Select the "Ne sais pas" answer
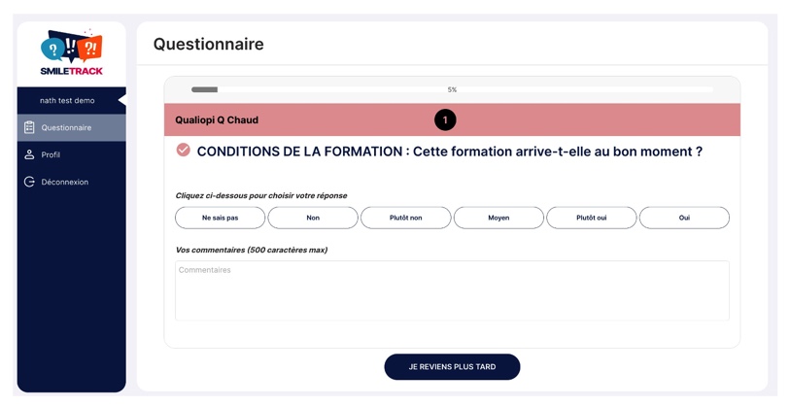Screen dimensions: 790x406 (x=221, y=218)
